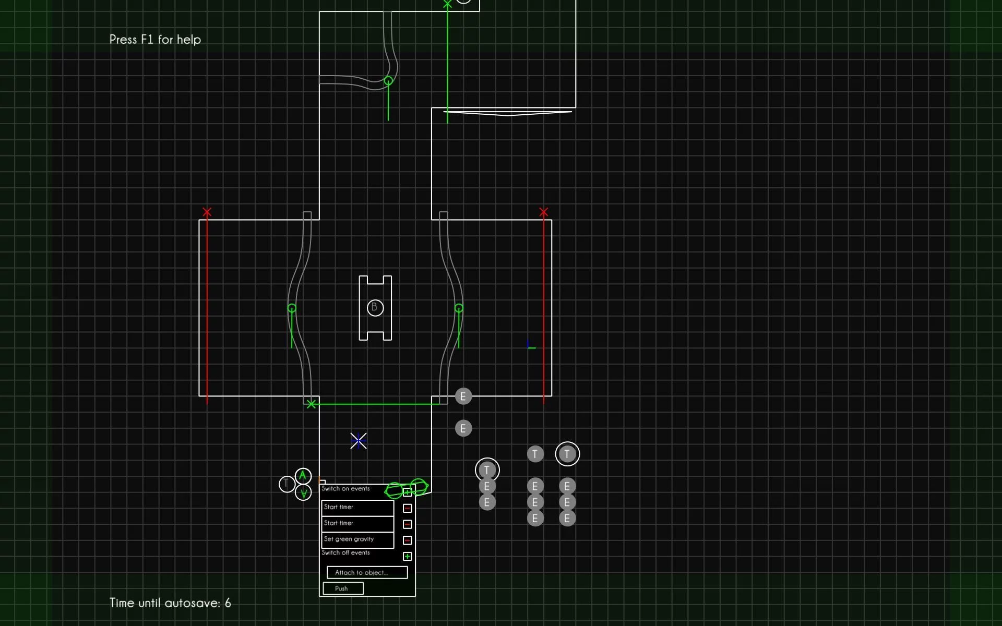Open the Attach to object... selector
This screenshot has width=1002, height=626.
pyautogui.click(x=367, y=572)
